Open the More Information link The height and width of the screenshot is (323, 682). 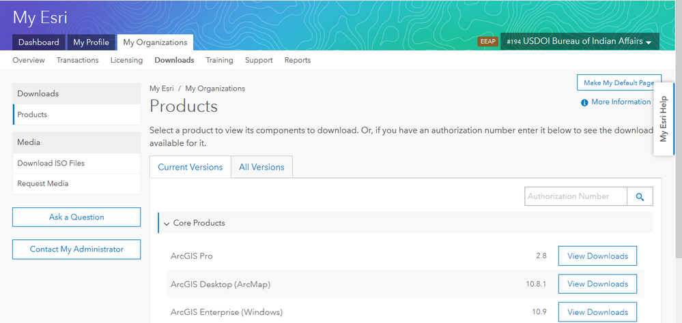[621, 102]
